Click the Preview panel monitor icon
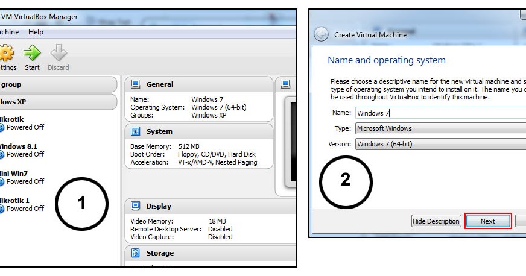 coord(286,84)
